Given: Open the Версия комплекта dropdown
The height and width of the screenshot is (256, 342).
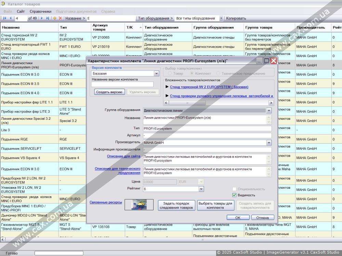Looking at the screenshot, I should tap(156, 73).
